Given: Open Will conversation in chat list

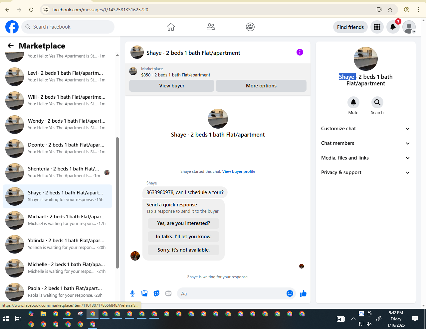Looking at the screenshot, I should click(x=57, y=101).
